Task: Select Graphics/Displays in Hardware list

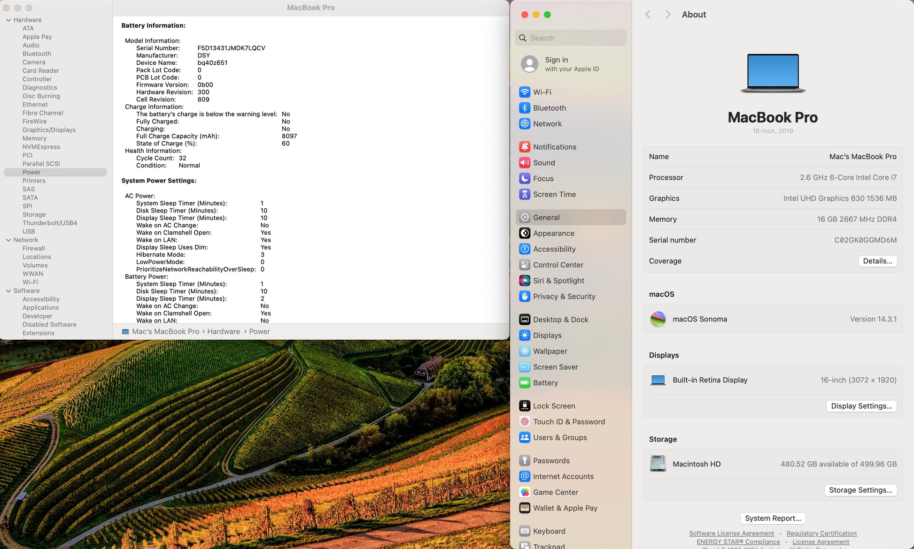Action: 49,130
